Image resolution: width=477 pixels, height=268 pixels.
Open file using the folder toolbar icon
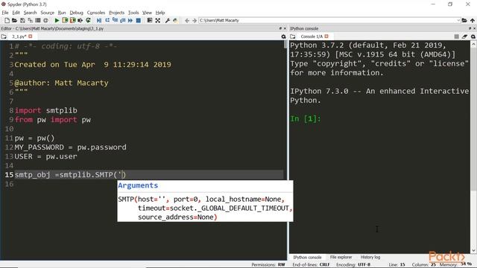coord(14,20)
